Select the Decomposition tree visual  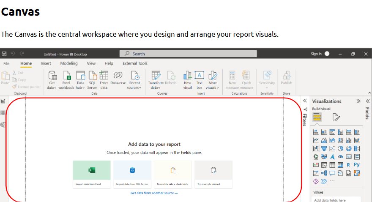(324, 173)
